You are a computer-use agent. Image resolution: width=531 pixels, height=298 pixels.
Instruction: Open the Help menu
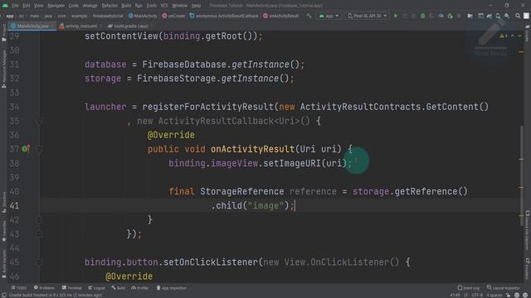(x=196, y=6)
